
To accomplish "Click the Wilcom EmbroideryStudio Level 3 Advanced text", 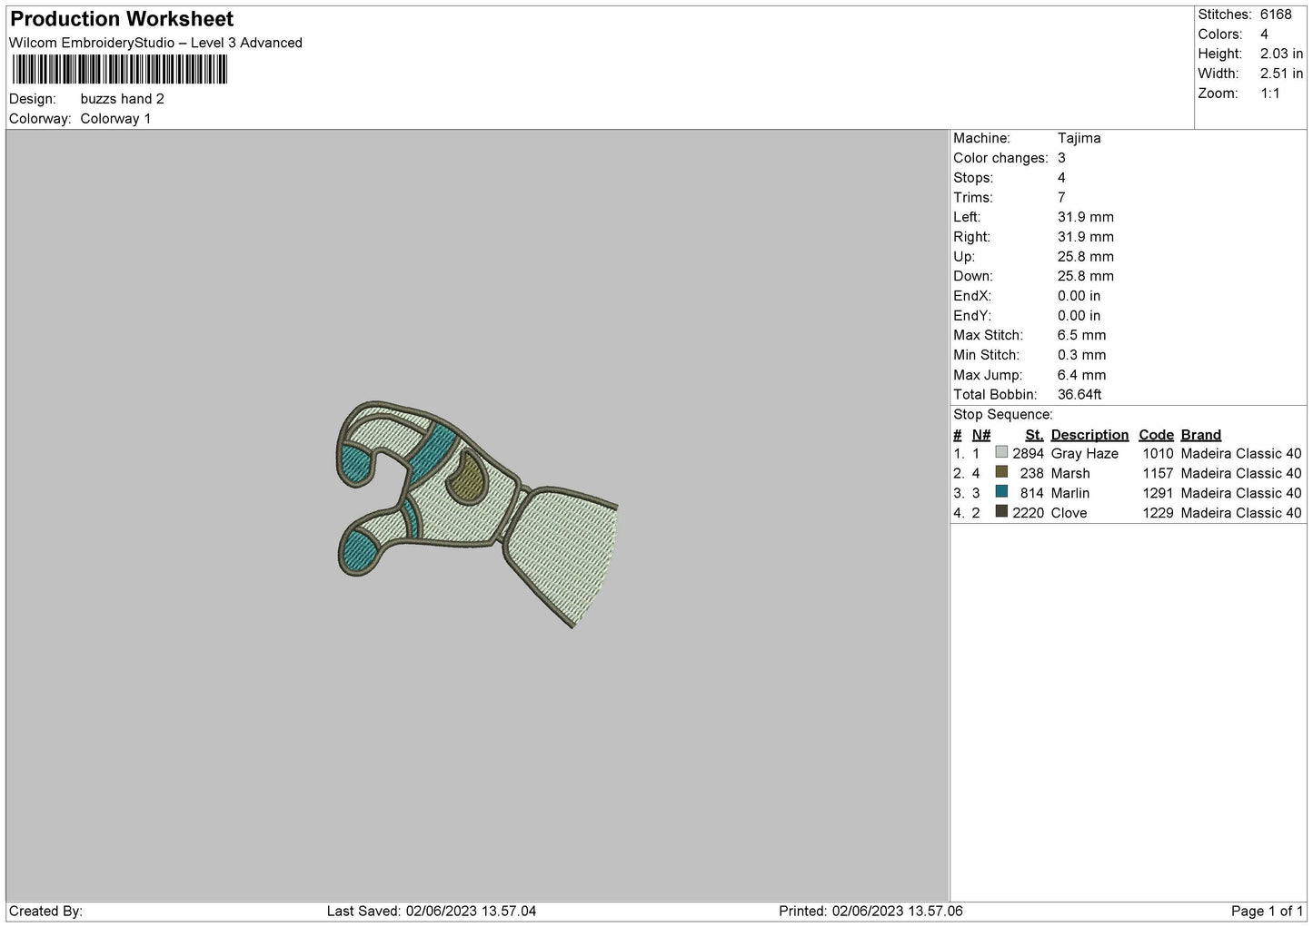I will [x=155, y=43].
